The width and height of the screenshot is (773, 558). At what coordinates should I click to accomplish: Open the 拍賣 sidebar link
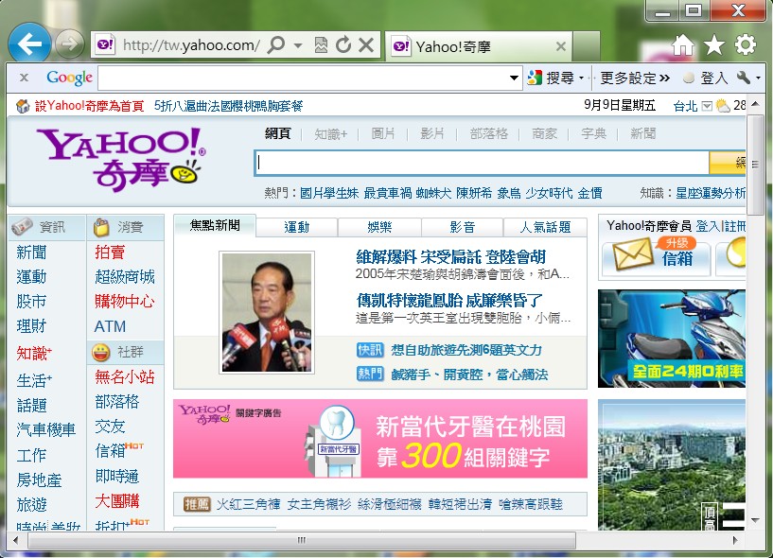click(110, 253)
